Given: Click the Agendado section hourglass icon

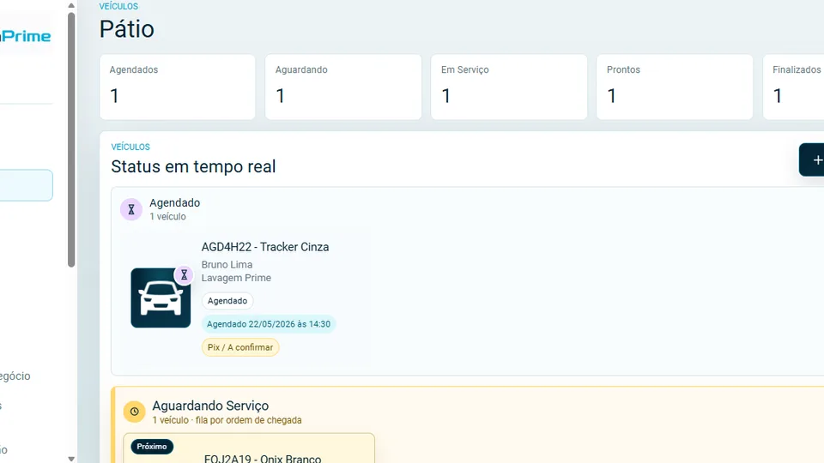Looking at the screenshot, I should click(x=131, y=209).
